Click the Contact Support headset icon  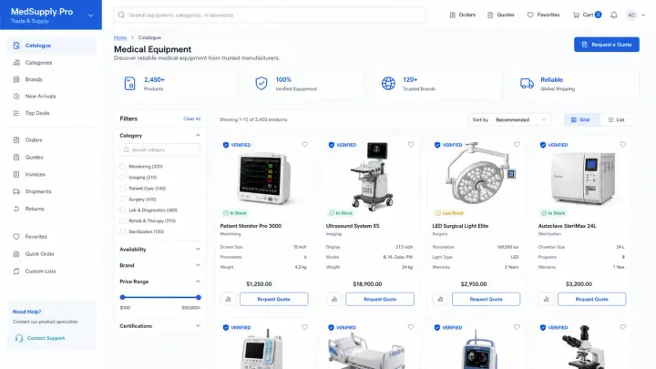point(19,338)
